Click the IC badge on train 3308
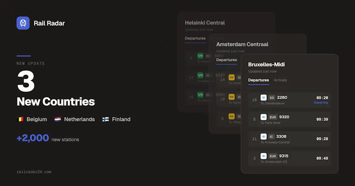This screenshot has width=355, height=186. coord(271,137)
